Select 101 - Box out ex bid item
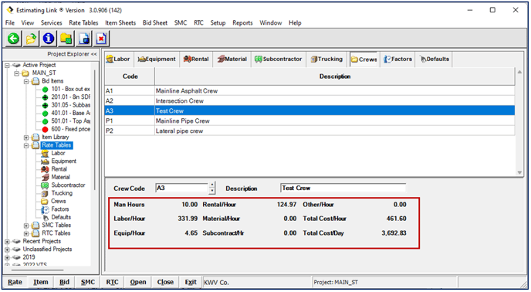The height and width of the screenshot is (292, 531). (70, 89)
